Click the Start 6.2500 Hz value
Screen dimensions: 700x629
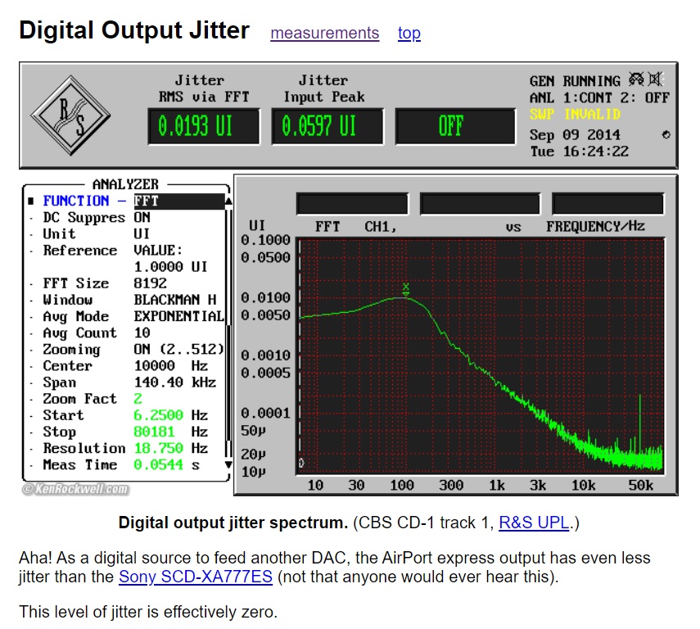pos(170,415)
